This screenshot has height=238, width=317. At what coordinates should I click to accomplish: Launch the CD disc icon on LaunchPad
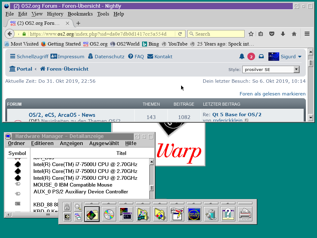pos(109,214)
